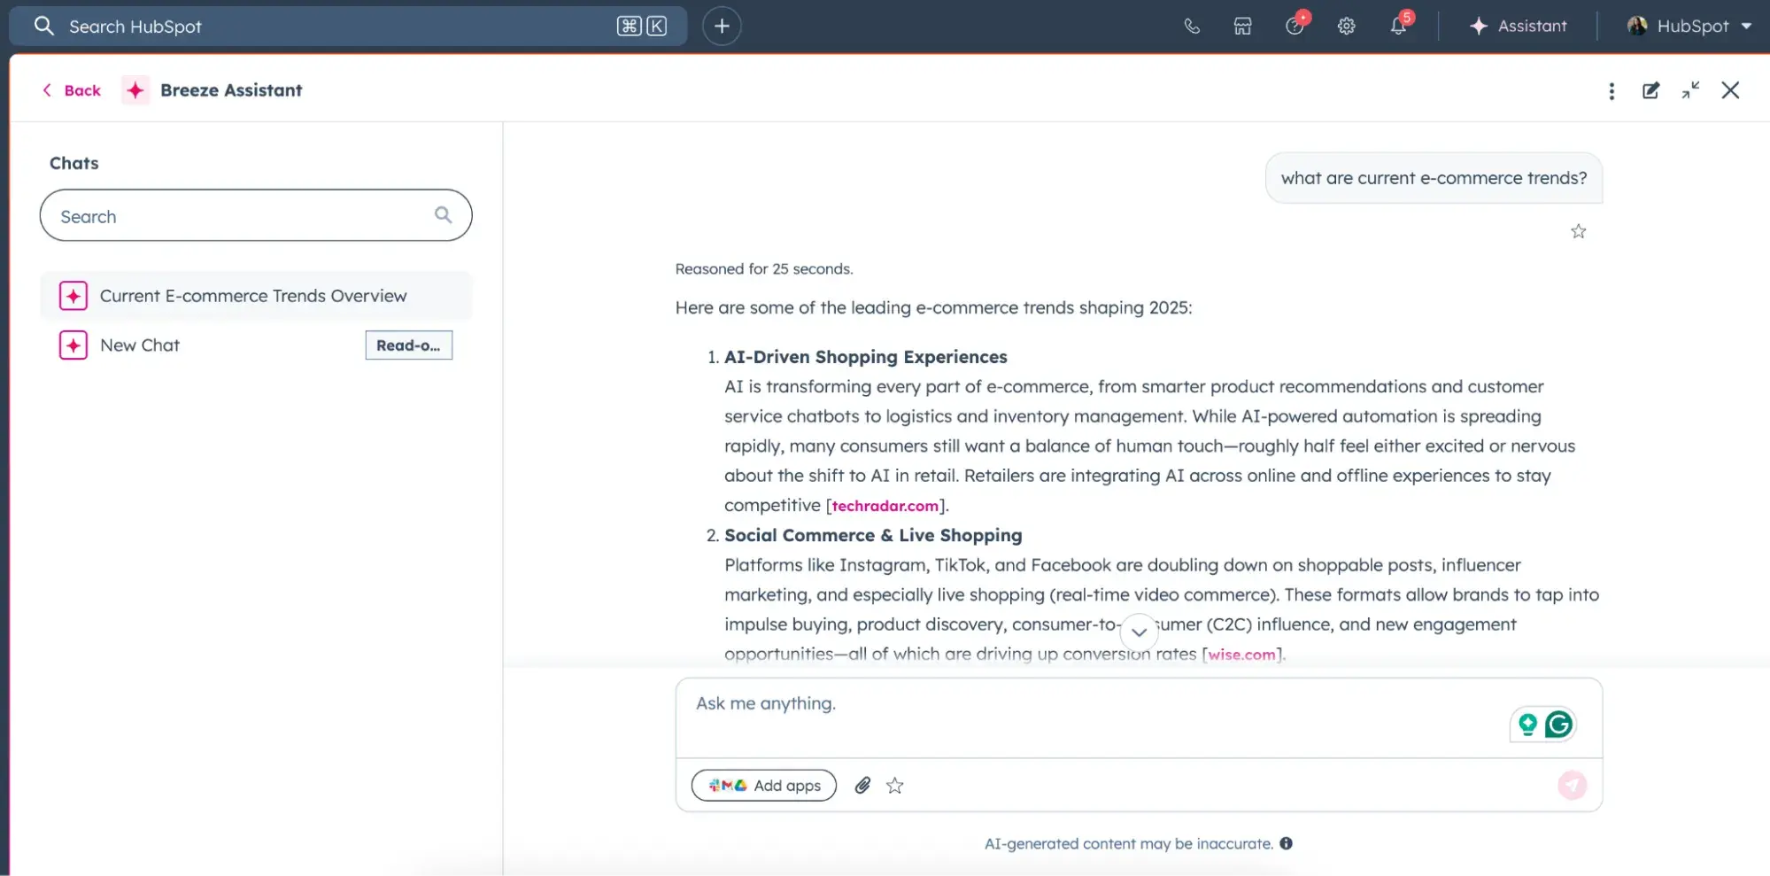Click the AI content info icon
This screenshot has width=1770, height=876.
pyautogui.click(x=1286, y=844)
